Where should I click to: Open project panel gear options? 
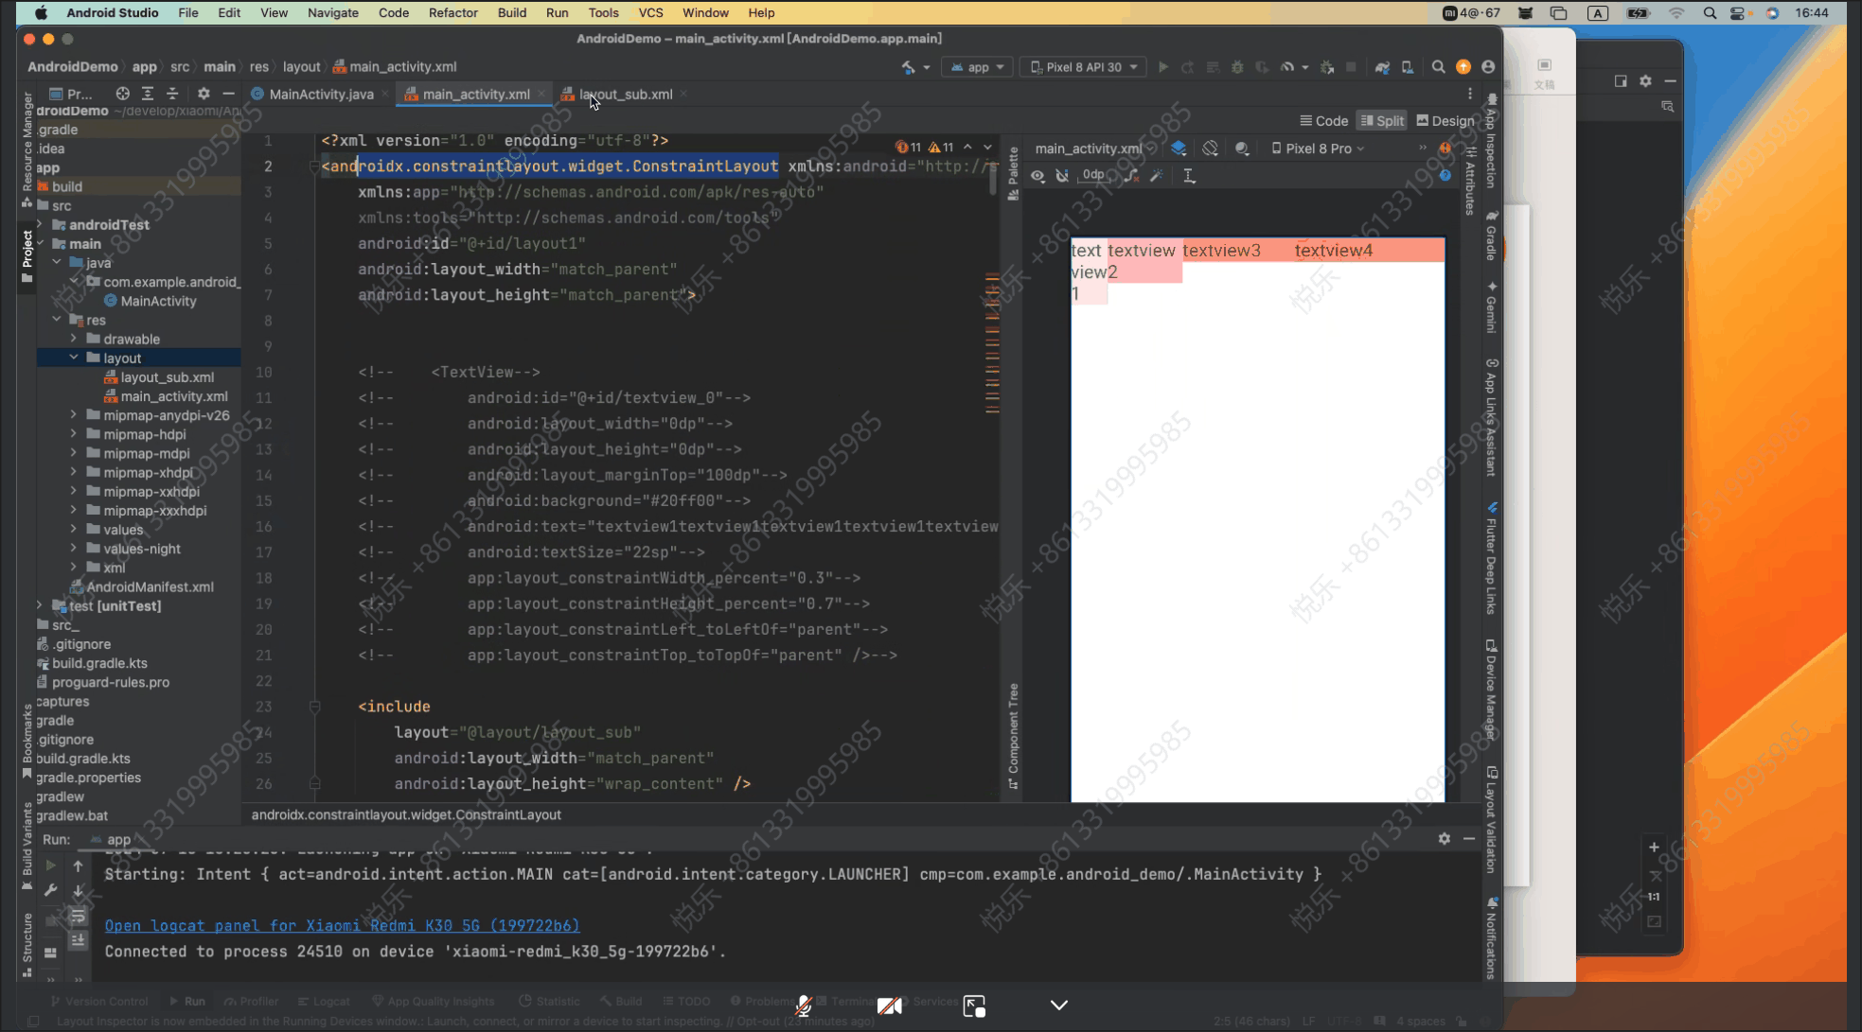[204, 94]
